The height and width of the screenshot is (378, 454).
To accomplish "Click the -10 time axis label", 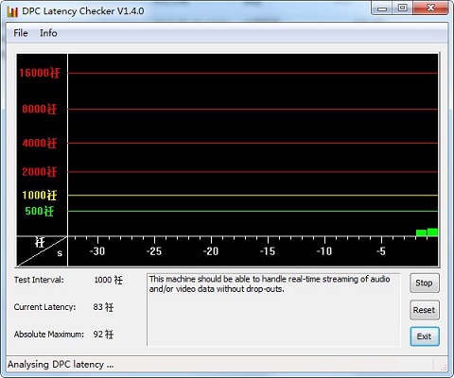I will click(x=324, y=251).
